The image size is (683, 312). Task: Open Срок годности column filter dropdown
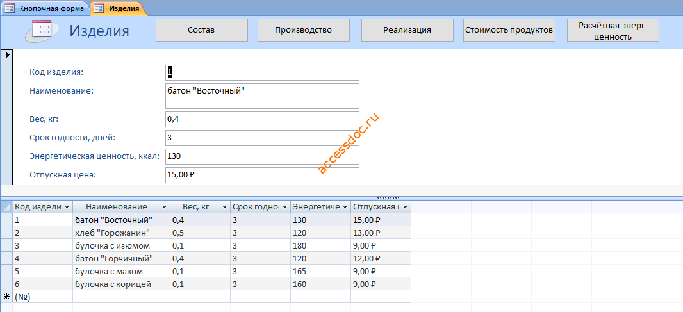click(284, 207)
